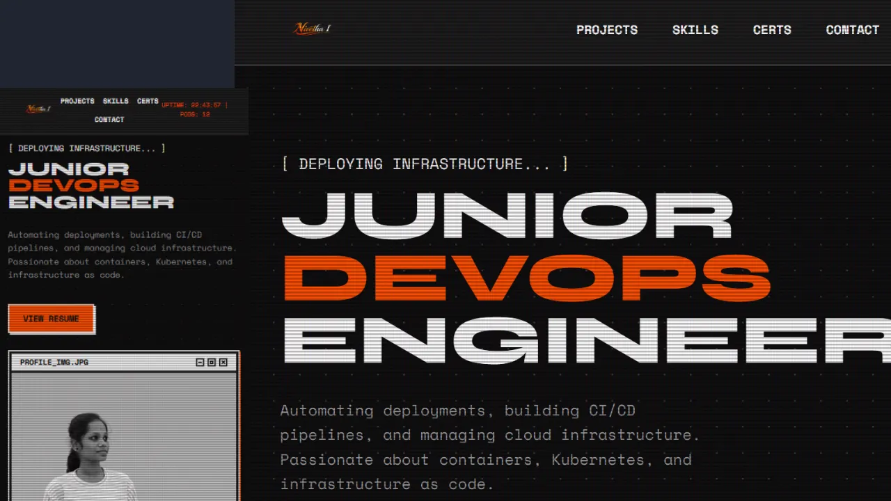Click CONTACT in the small preview navbar
The image size is (891, 501).
pyautogui.click(x=109, y=120)
